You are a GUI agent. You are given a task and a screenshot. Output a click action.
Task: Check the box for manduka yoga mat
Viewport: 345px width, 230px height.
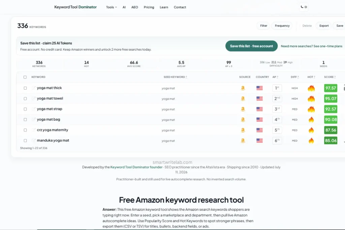[25, 141]
